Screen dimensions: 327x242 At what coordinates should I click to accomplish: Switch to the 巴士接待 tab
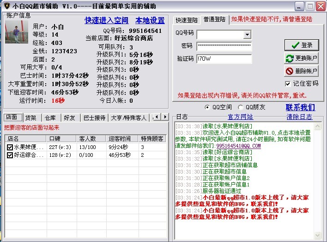(94, 118)
